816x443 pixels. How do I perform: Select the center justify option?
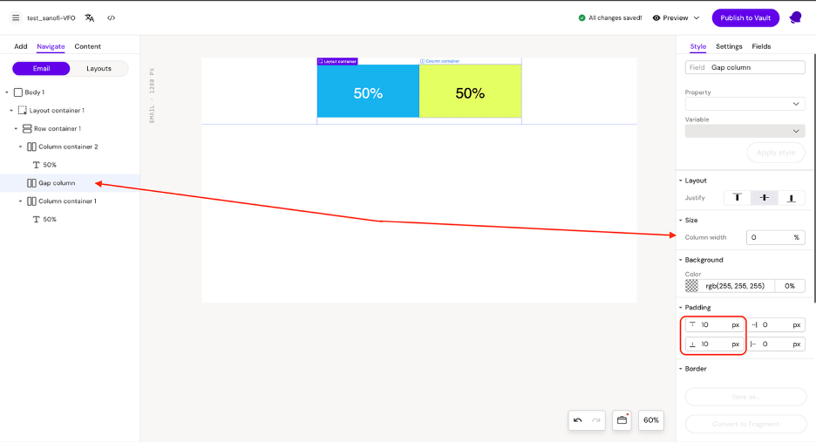coord(765,198)
